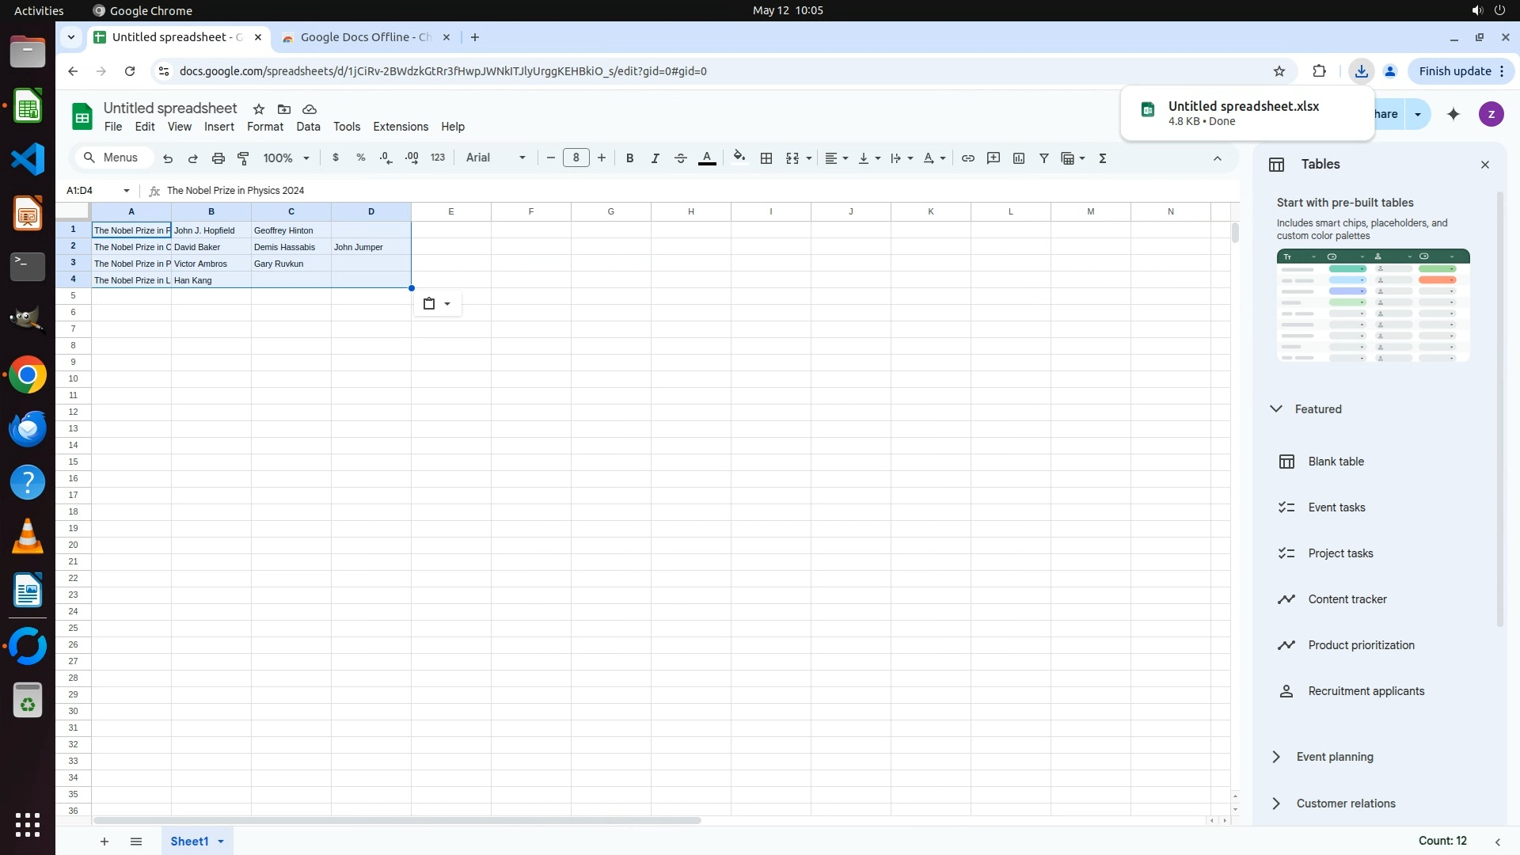Click the print icon
The image size is (1520, 855).
click(218, 158)
